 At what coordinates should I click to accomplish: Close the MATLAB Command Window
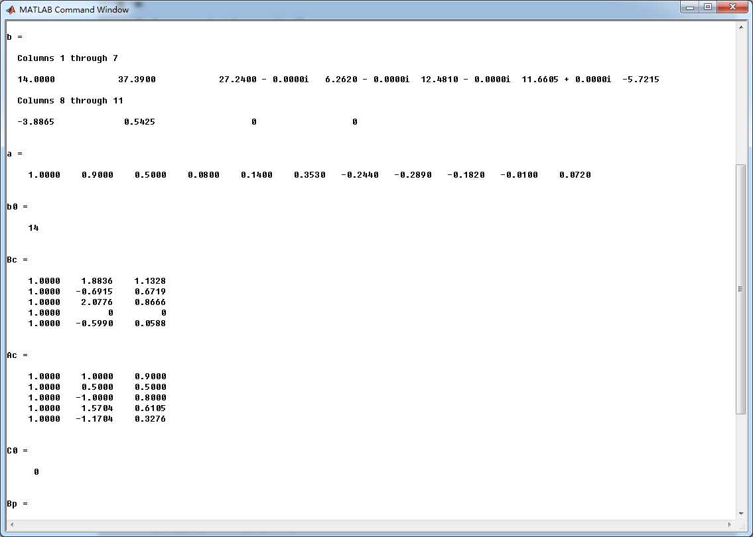[x=732, y=7]
